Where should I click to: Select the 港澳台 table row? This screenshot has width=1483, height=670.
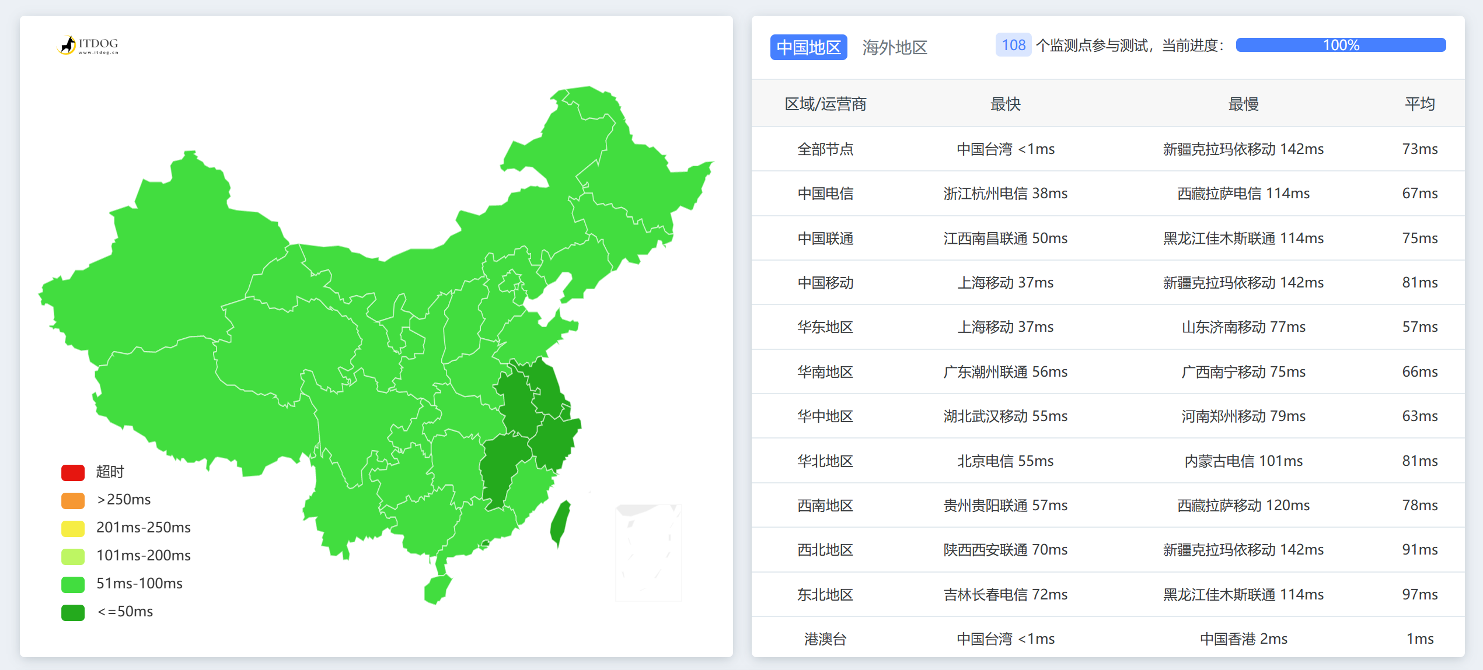point(825,639)
